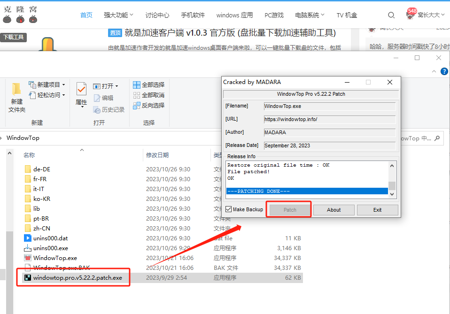Click the Patch button
The height and width of the screenshot is (314, 450).
pyautogui.click(x=290, y=210)
